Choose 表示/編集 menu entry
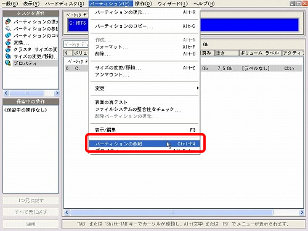308x231 pixels. click(145, 130)
